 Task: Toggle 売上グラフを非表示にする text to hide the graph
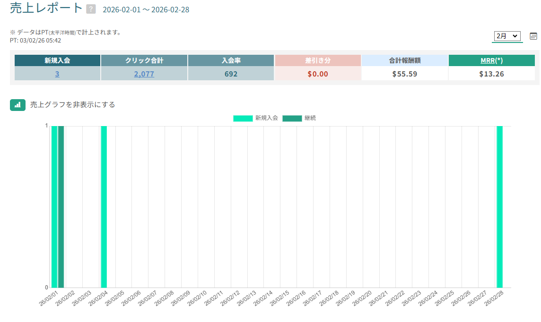click(x=72, y=104)
